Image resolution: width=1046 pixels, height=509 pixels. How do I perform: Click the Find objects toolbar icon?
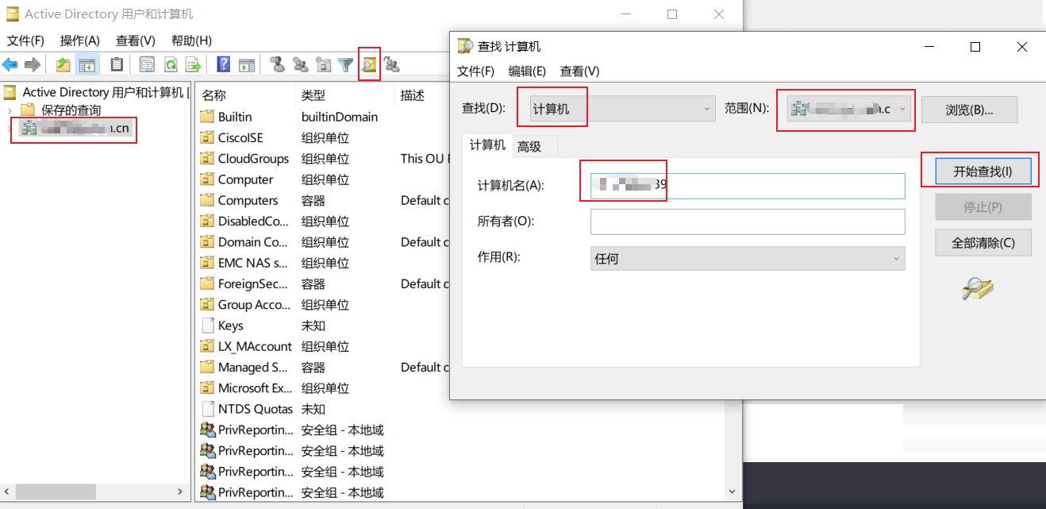coord(369,65)
